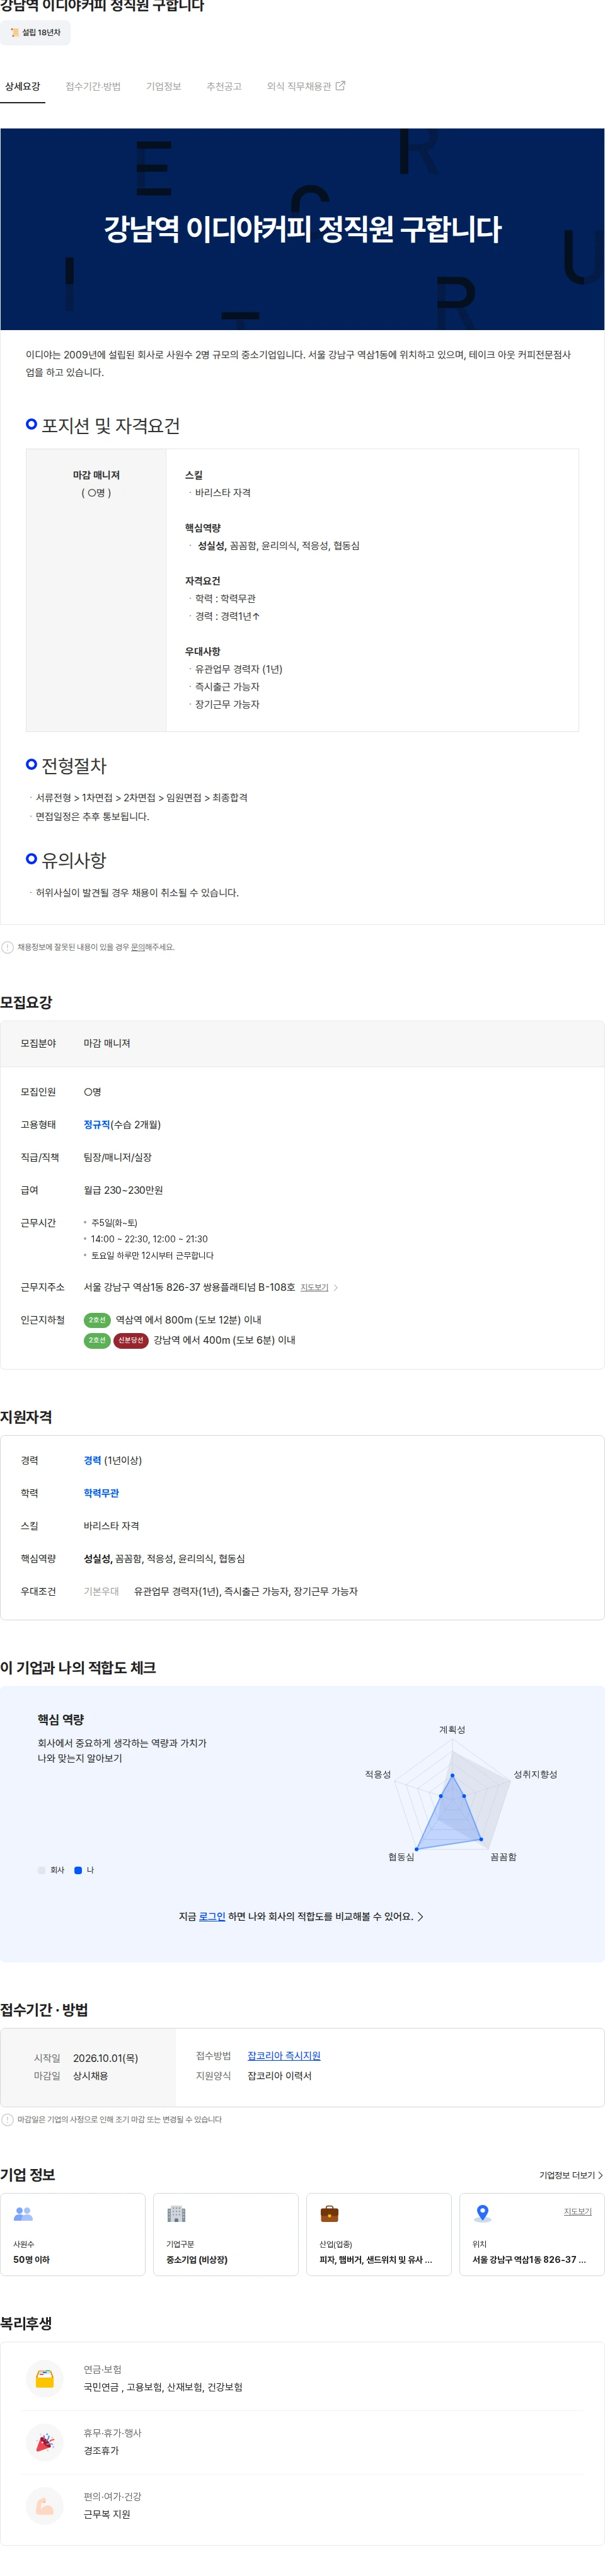The height and width of the screenshot is (2576, 605).
Task: Click the 팀장/매니저/실장 position text
Action: click(118, 1157)
